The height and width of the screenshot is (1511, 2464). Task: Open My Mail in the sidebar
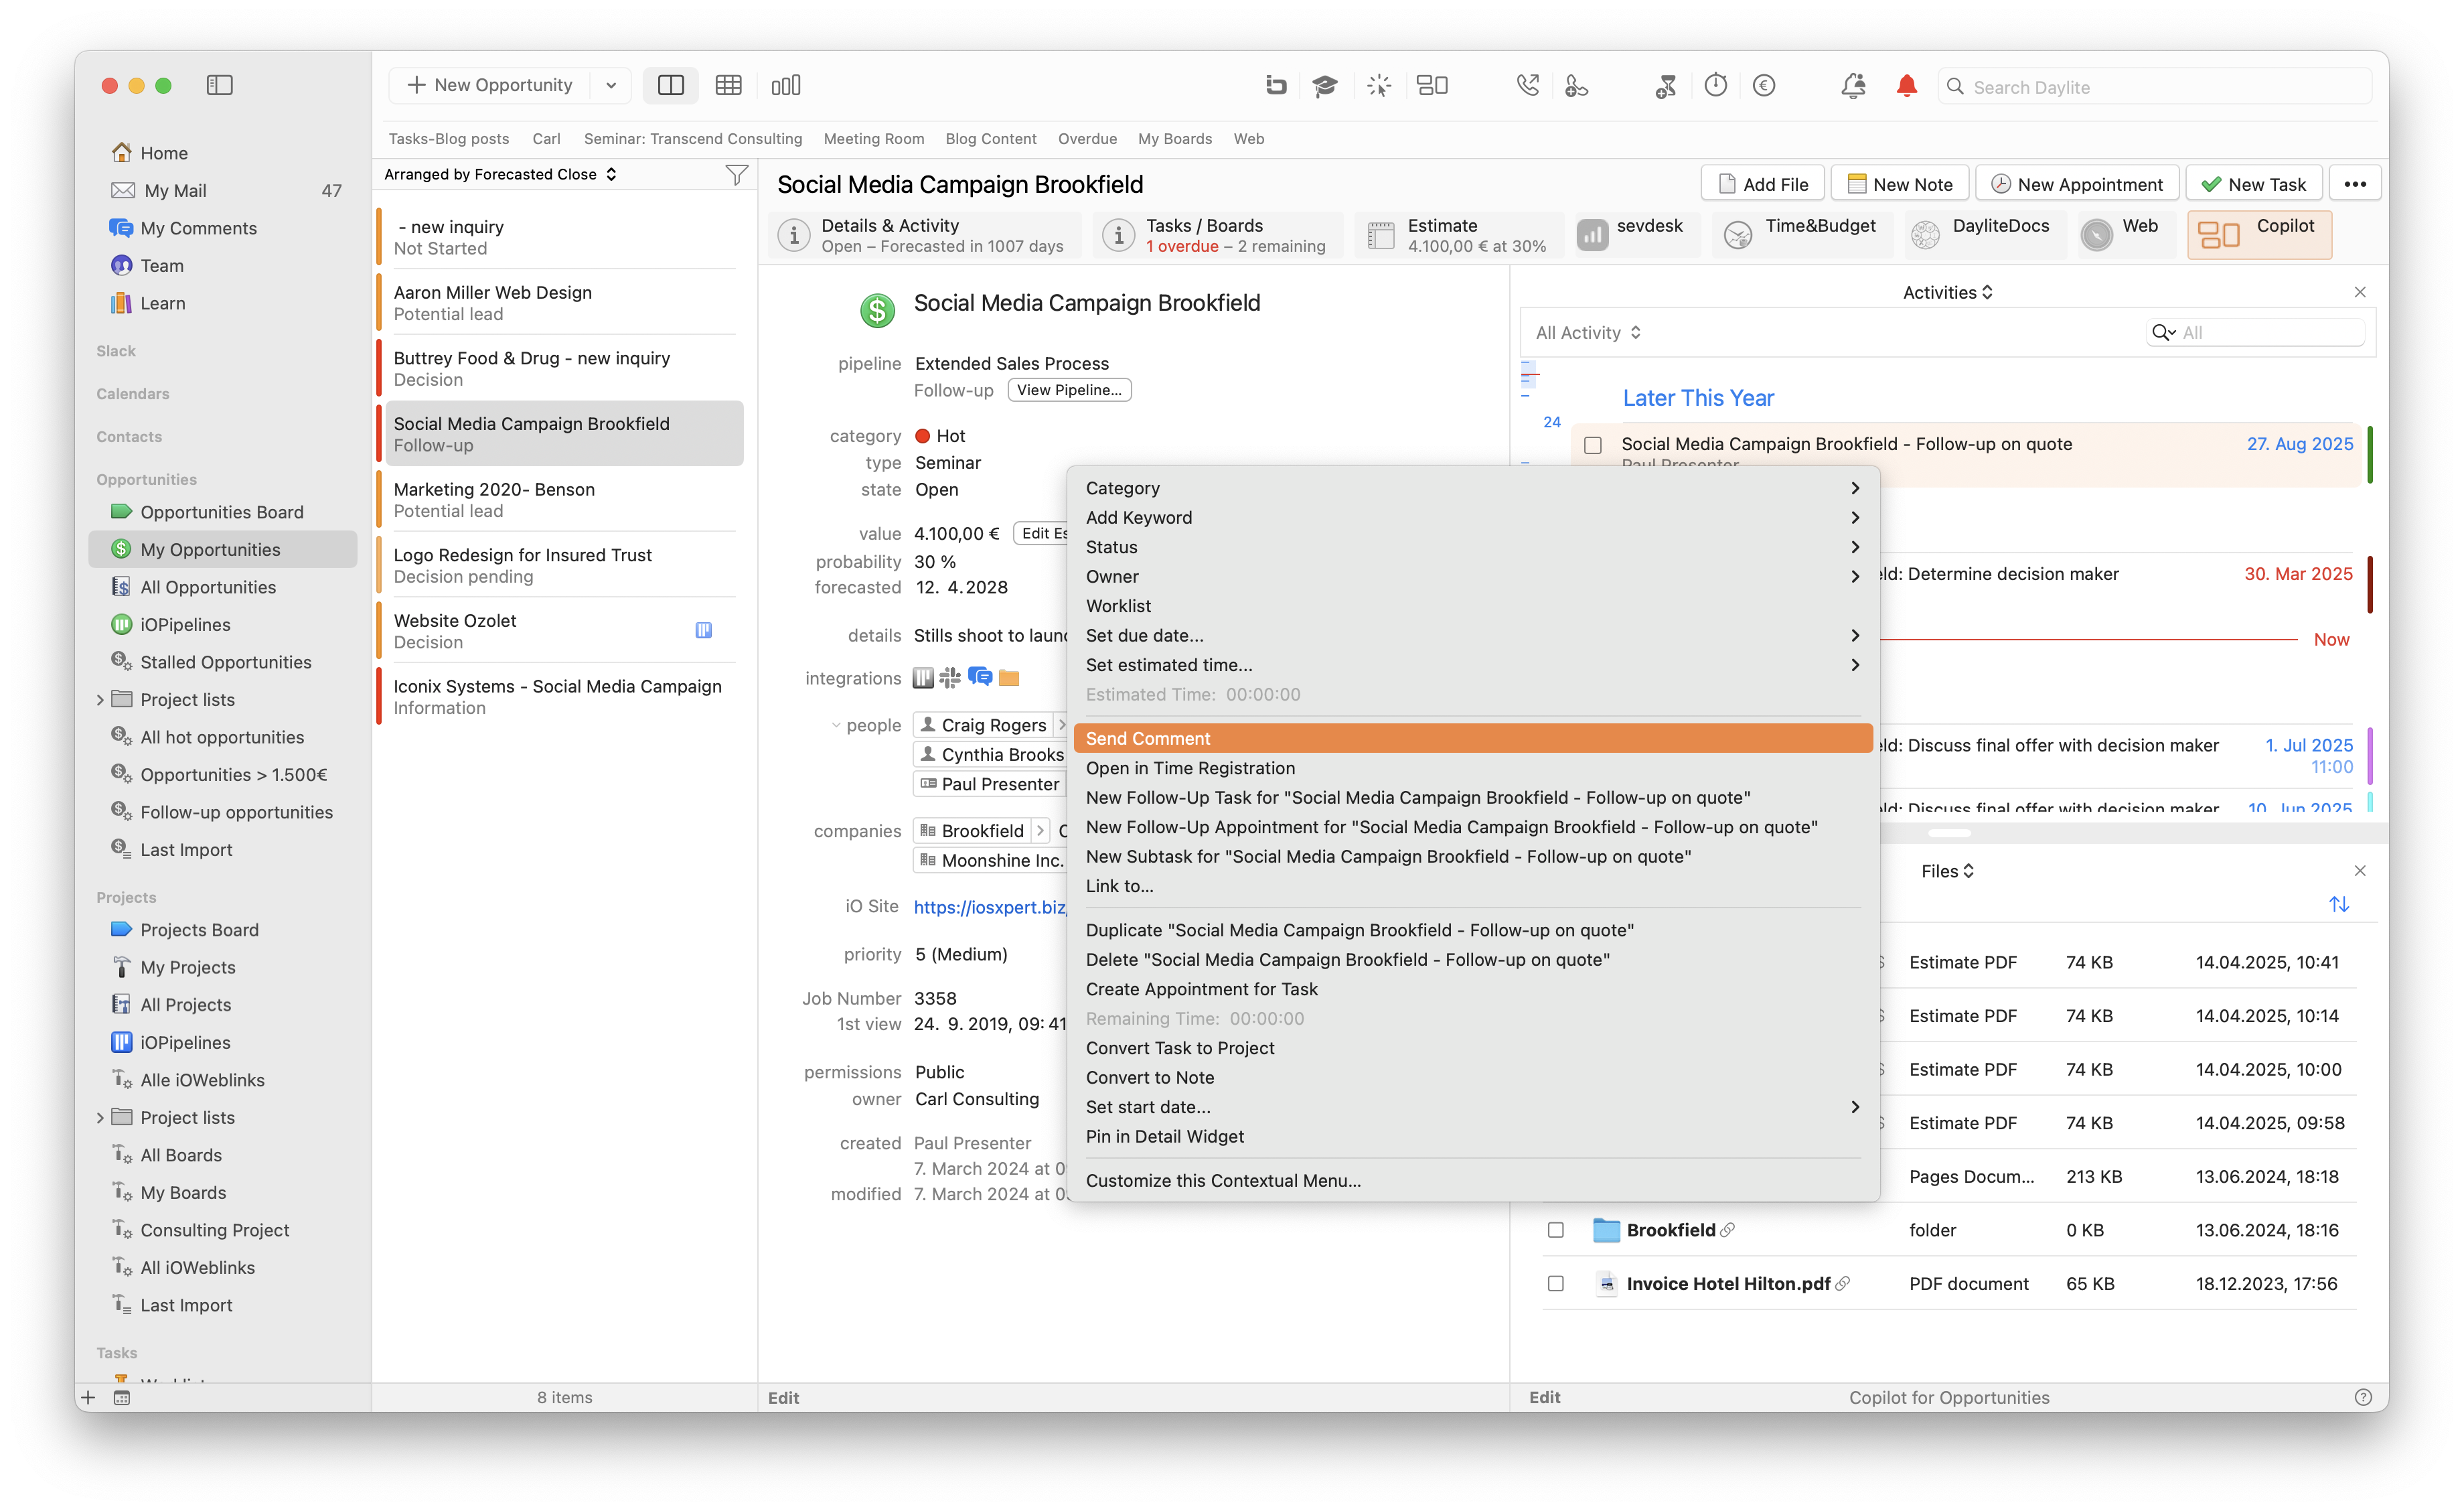[x=175, y=190]
